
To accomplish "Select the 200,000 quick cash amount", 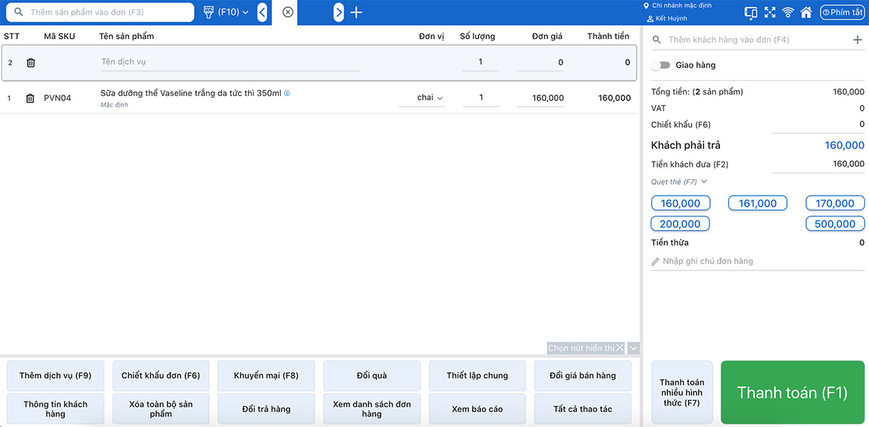I will pyautogui.click(x=680, y=224).
